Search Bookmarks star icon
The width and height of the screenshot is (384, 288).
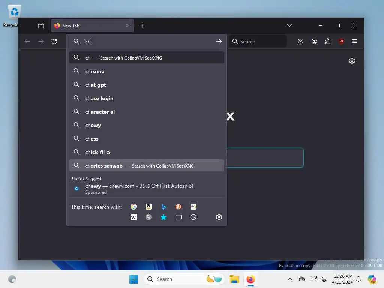pyautogui.click(x=163, y=217)
